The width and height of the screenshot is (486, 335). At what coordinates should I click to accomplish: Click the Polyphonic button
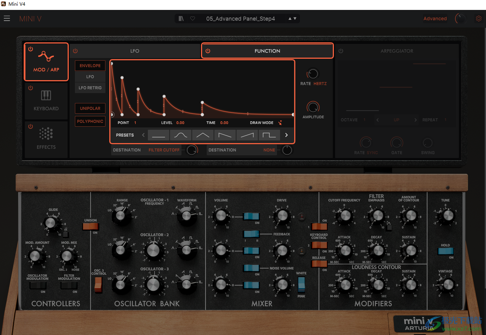pyautogui.click(x=90, y=121)
